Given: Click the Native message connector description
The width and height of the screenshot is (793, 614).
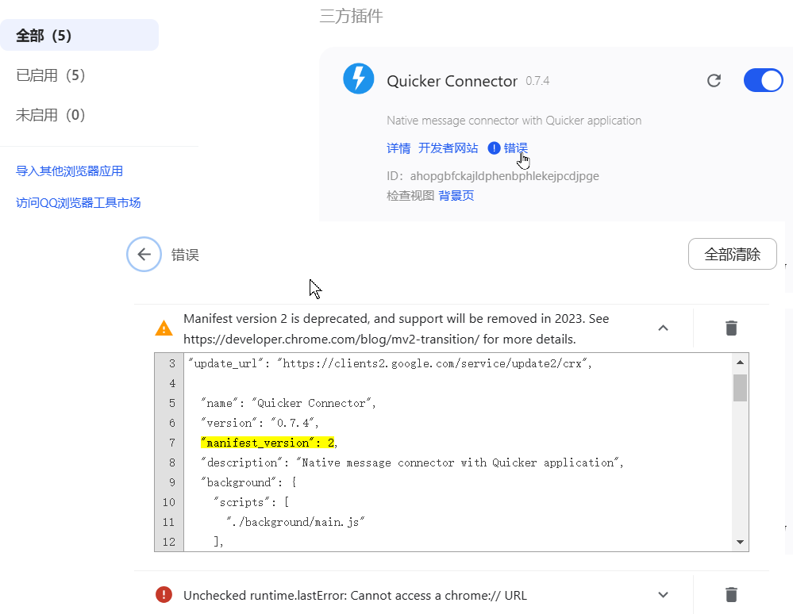Looking at the screenshot, I should (514, 121).
